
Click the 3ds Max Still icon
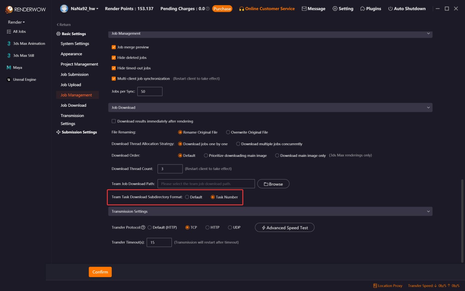(9, 56)
